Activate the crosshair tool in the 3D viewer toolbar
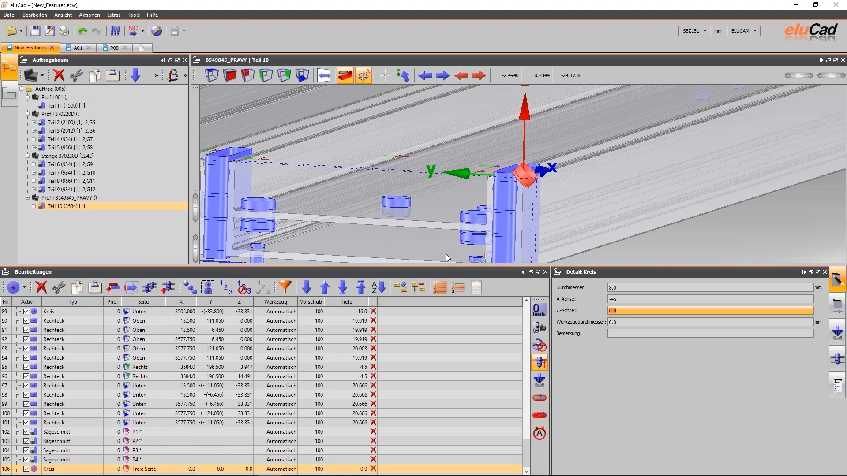 pyautogui.click(x=384, y=75)
